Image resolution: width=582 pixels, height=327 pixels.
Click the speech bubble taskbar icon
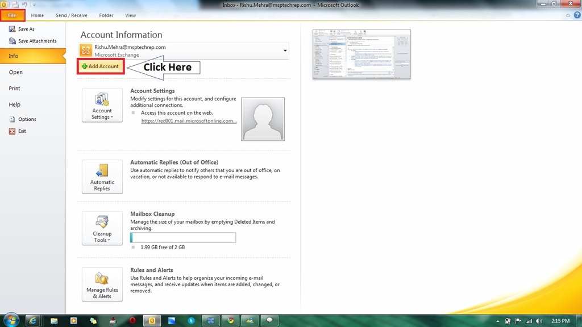click(269, 321)
